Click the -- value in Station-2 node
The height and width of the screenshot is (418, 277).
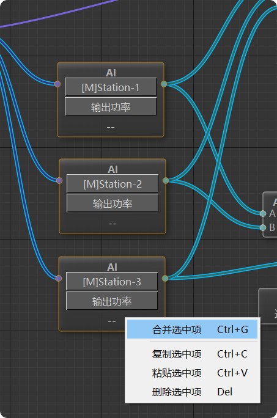point(113,224)
